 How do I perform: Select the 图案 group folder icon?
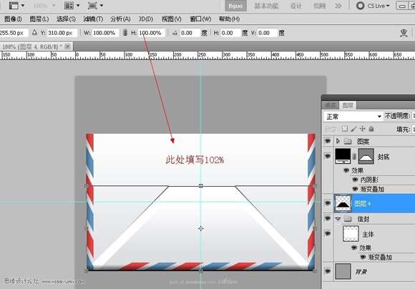click(x=348, y=141)
